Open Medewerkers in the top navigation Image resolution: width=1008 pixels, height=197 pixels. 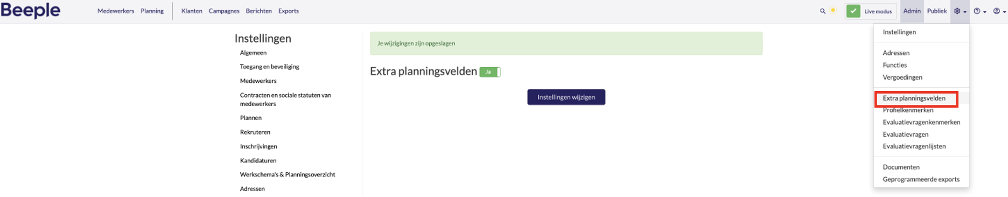pyautogui.click(x=116, y=11)
